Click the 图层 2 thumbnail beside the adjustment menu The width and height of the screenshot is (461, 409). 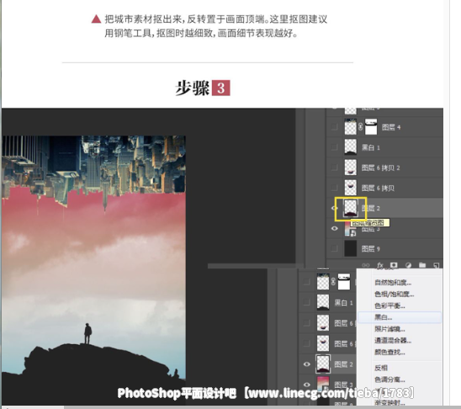(x=323, y=364)
